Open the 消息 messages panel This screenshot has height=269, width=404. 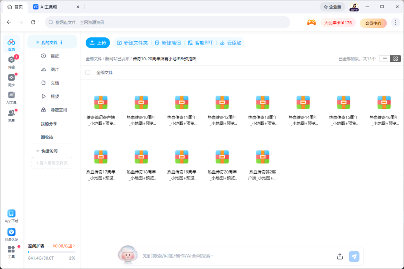coord(11,113)
